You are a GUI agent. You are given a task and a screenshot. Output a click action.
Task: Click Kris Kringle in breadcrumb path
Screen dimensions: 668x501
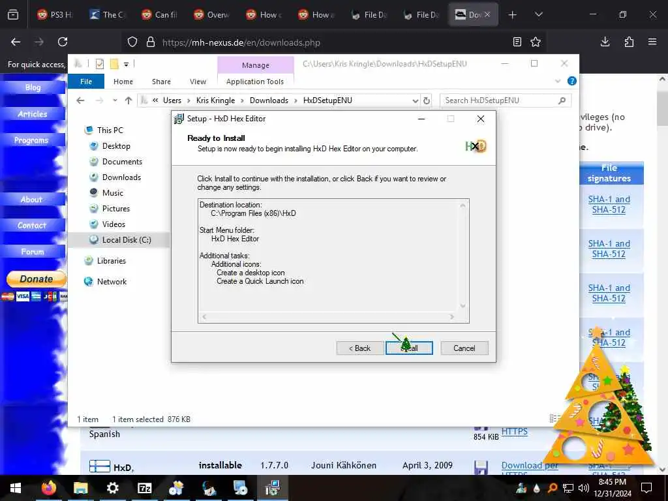[215, 100]
